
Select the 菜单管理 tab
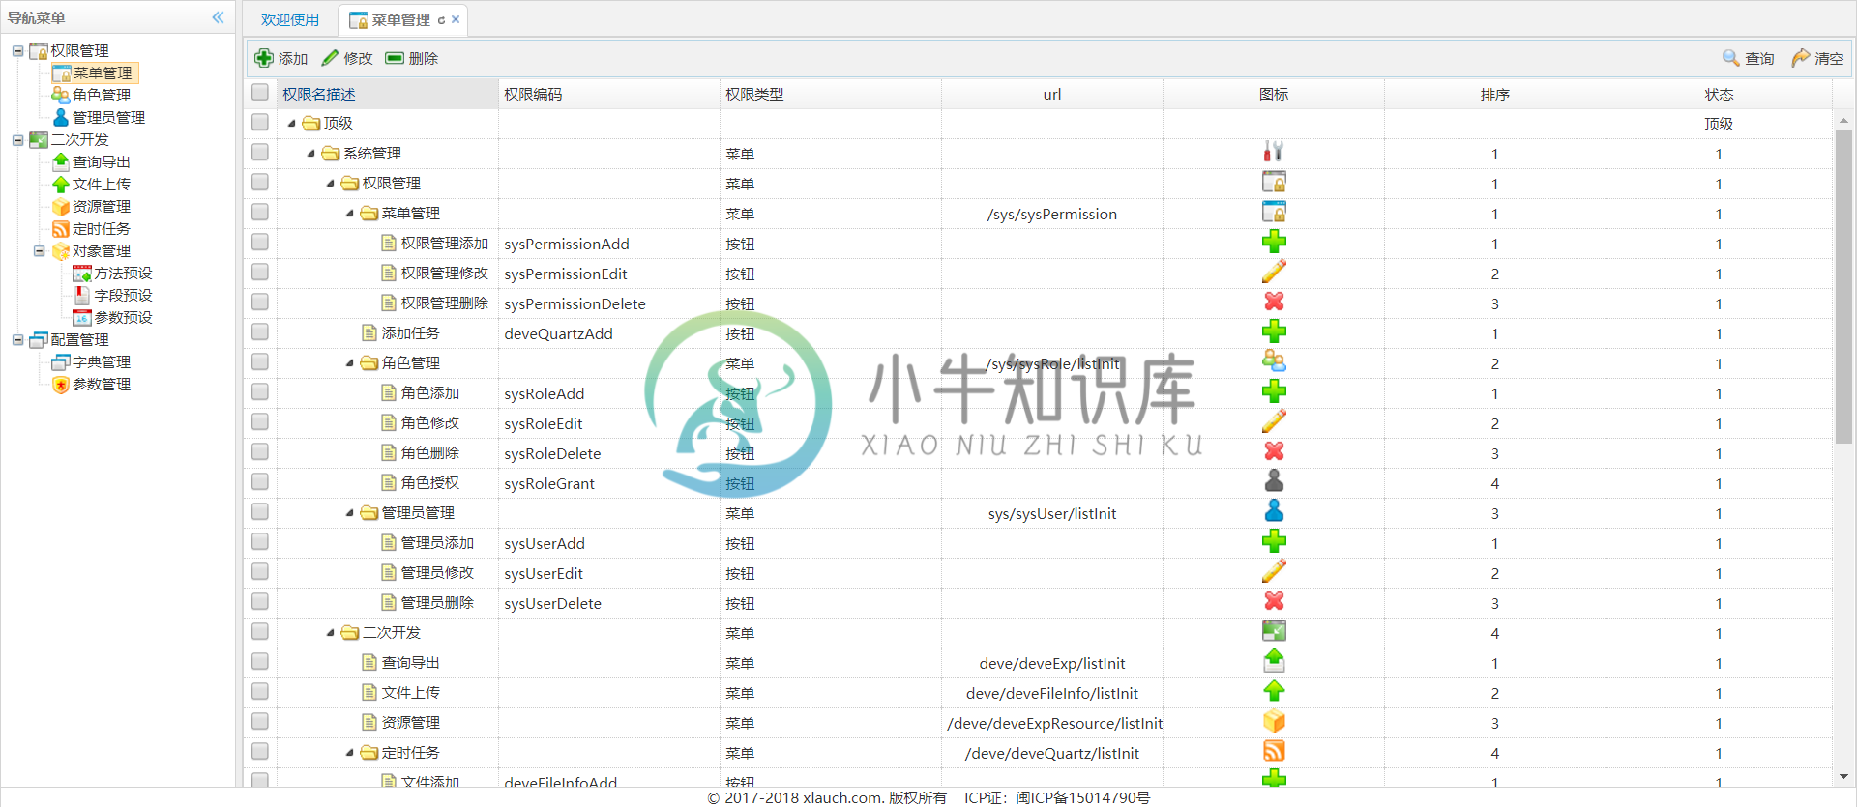(401, 20)
